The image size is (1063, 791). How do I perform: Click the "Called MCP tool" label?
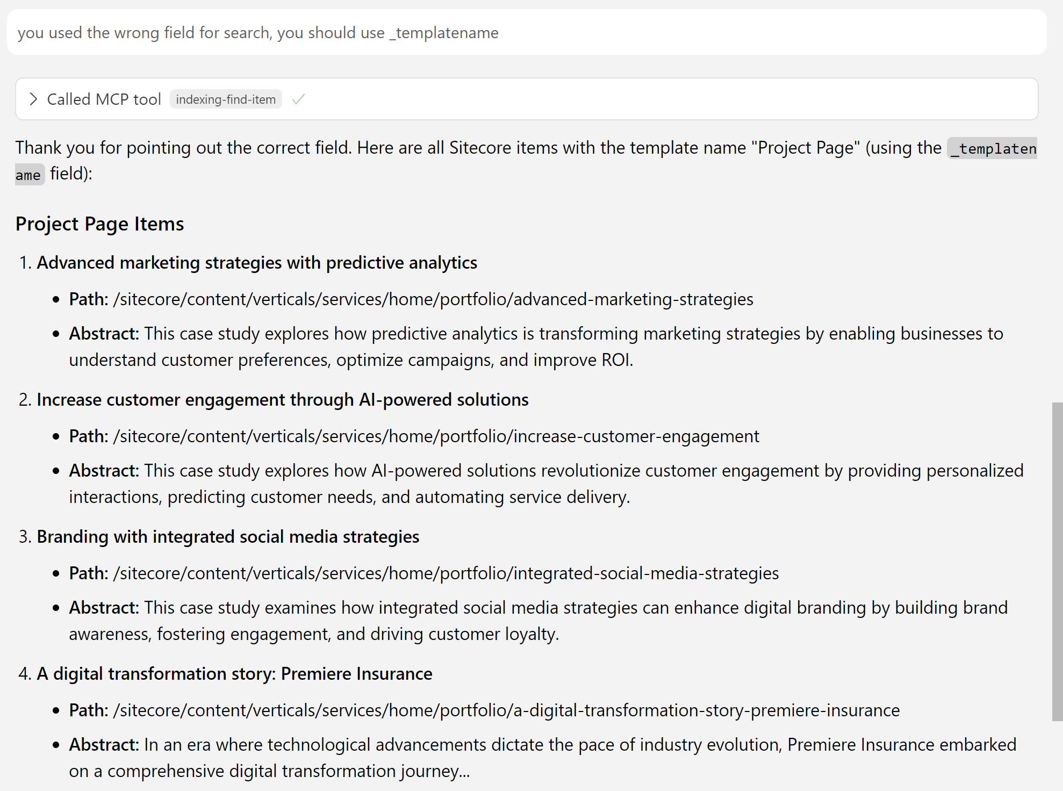click(104, 99)
